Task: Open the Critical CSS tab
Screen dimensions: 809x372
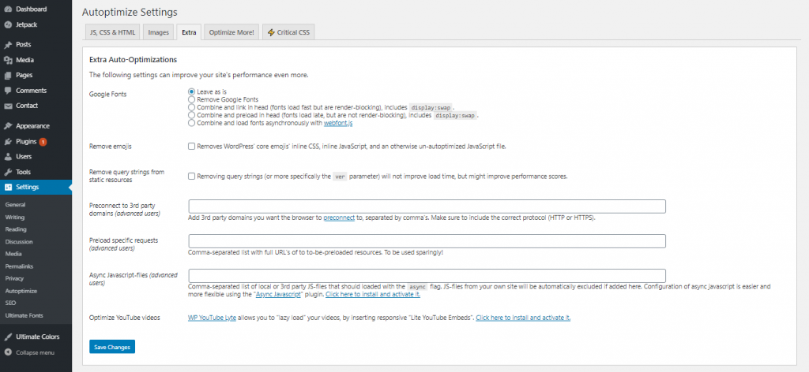Action: 288,32
